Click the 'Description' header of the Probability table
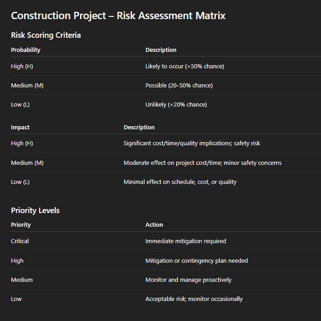The image size is (321, 321). 161,50
